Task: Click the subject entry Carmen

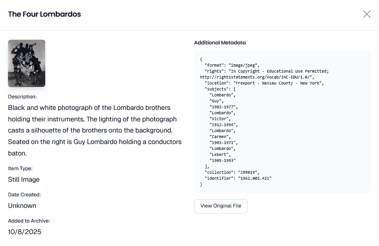Action: (219, 136)
